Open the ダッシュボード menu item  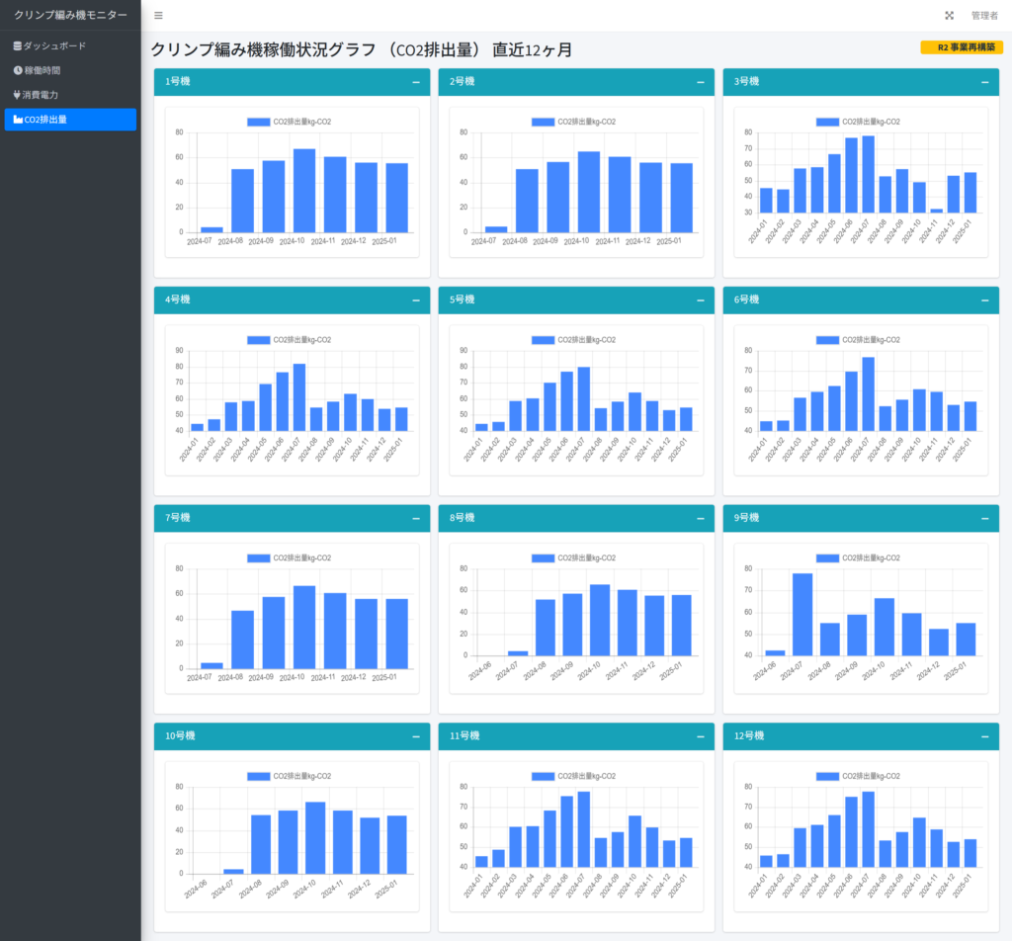pos(54,45)
